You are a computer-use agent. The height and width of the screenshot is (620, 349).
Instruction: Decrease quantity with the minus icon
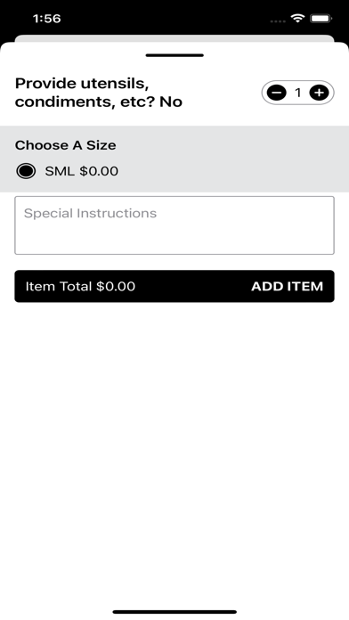(277, 93)
